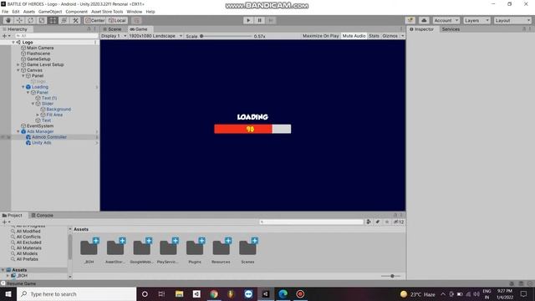Open the File menu
Image resolution: width=535 pixels, height=301 pixels.
5,12
